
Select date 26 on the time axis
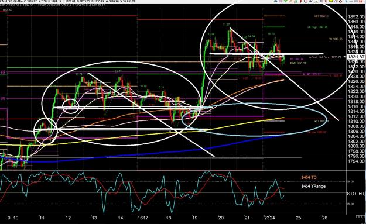(x=324, y=218)
